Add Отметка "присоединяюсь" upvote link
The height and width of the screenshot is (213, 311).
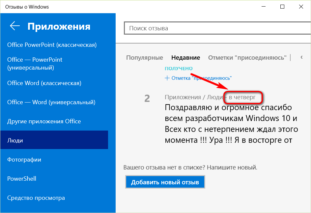coord(202,78)
